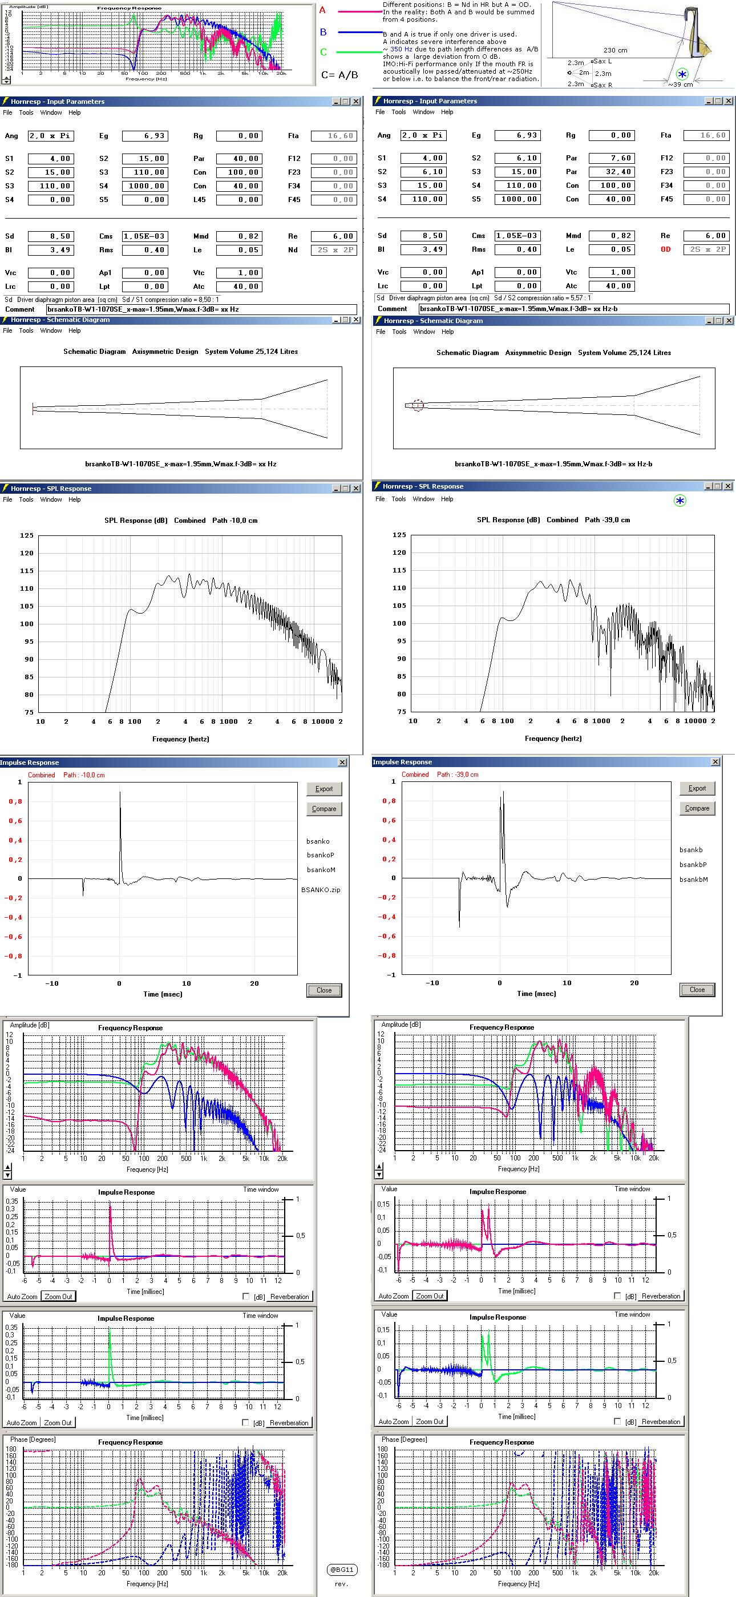Click Hornresp lightning icon in right Input Parameters title
The height and width of the screenshot is (1597, 736).
tap(378, 100)
